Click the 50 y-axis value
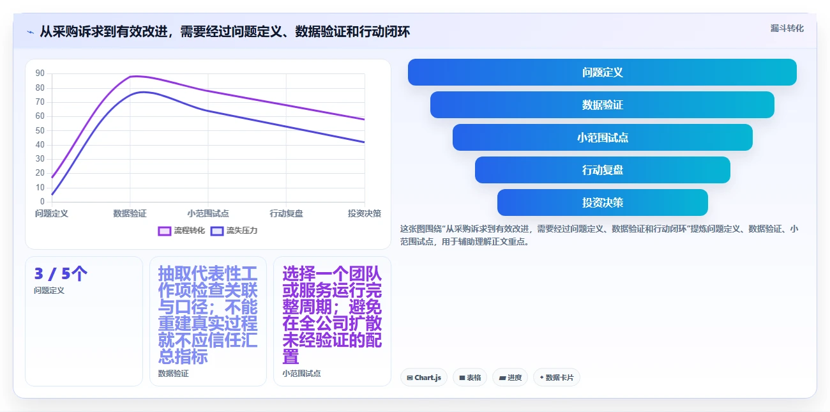Image resolution: width=830 pixels, height=412 pixels. click(40, 130)
